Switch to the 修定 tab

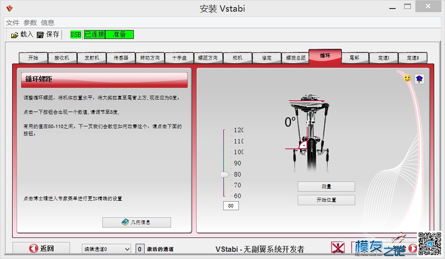coord(267,58)
